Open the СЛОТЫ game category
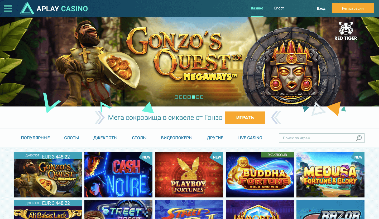 [x=71, y=138]
